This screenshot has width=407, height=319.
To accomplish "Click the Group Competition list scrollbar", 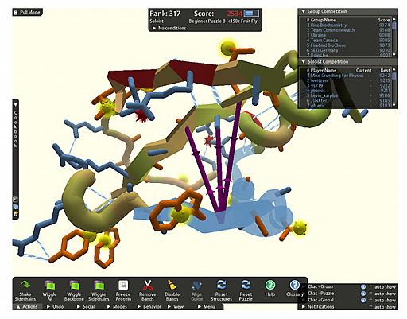I will tap(394, 37).
